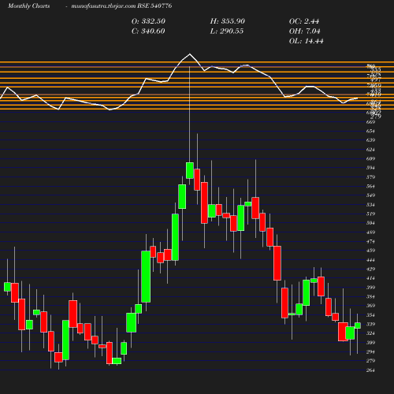
Task: Click the 489 price axis label
Action: click(370, 232)
